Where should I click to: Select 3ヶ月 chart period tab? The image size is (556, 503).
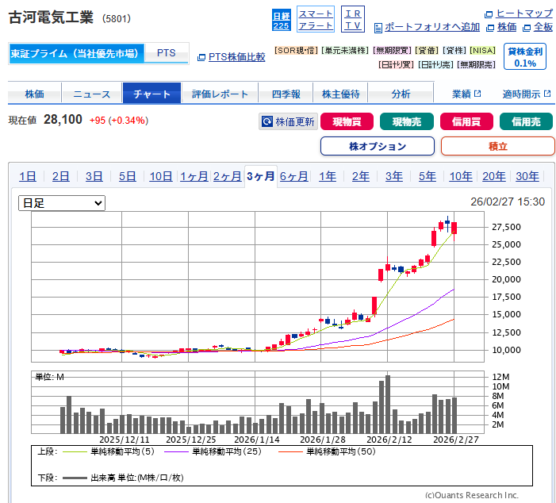[261, 176]
